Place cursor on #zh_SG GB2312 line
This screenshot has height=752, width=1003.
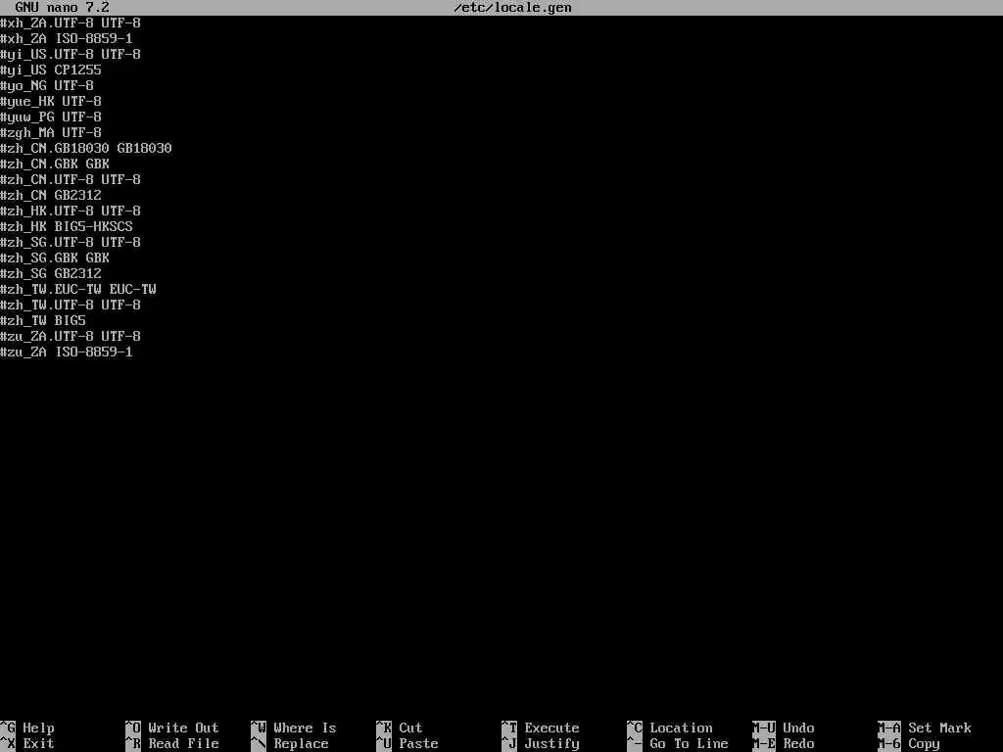[x=51, y=274]
